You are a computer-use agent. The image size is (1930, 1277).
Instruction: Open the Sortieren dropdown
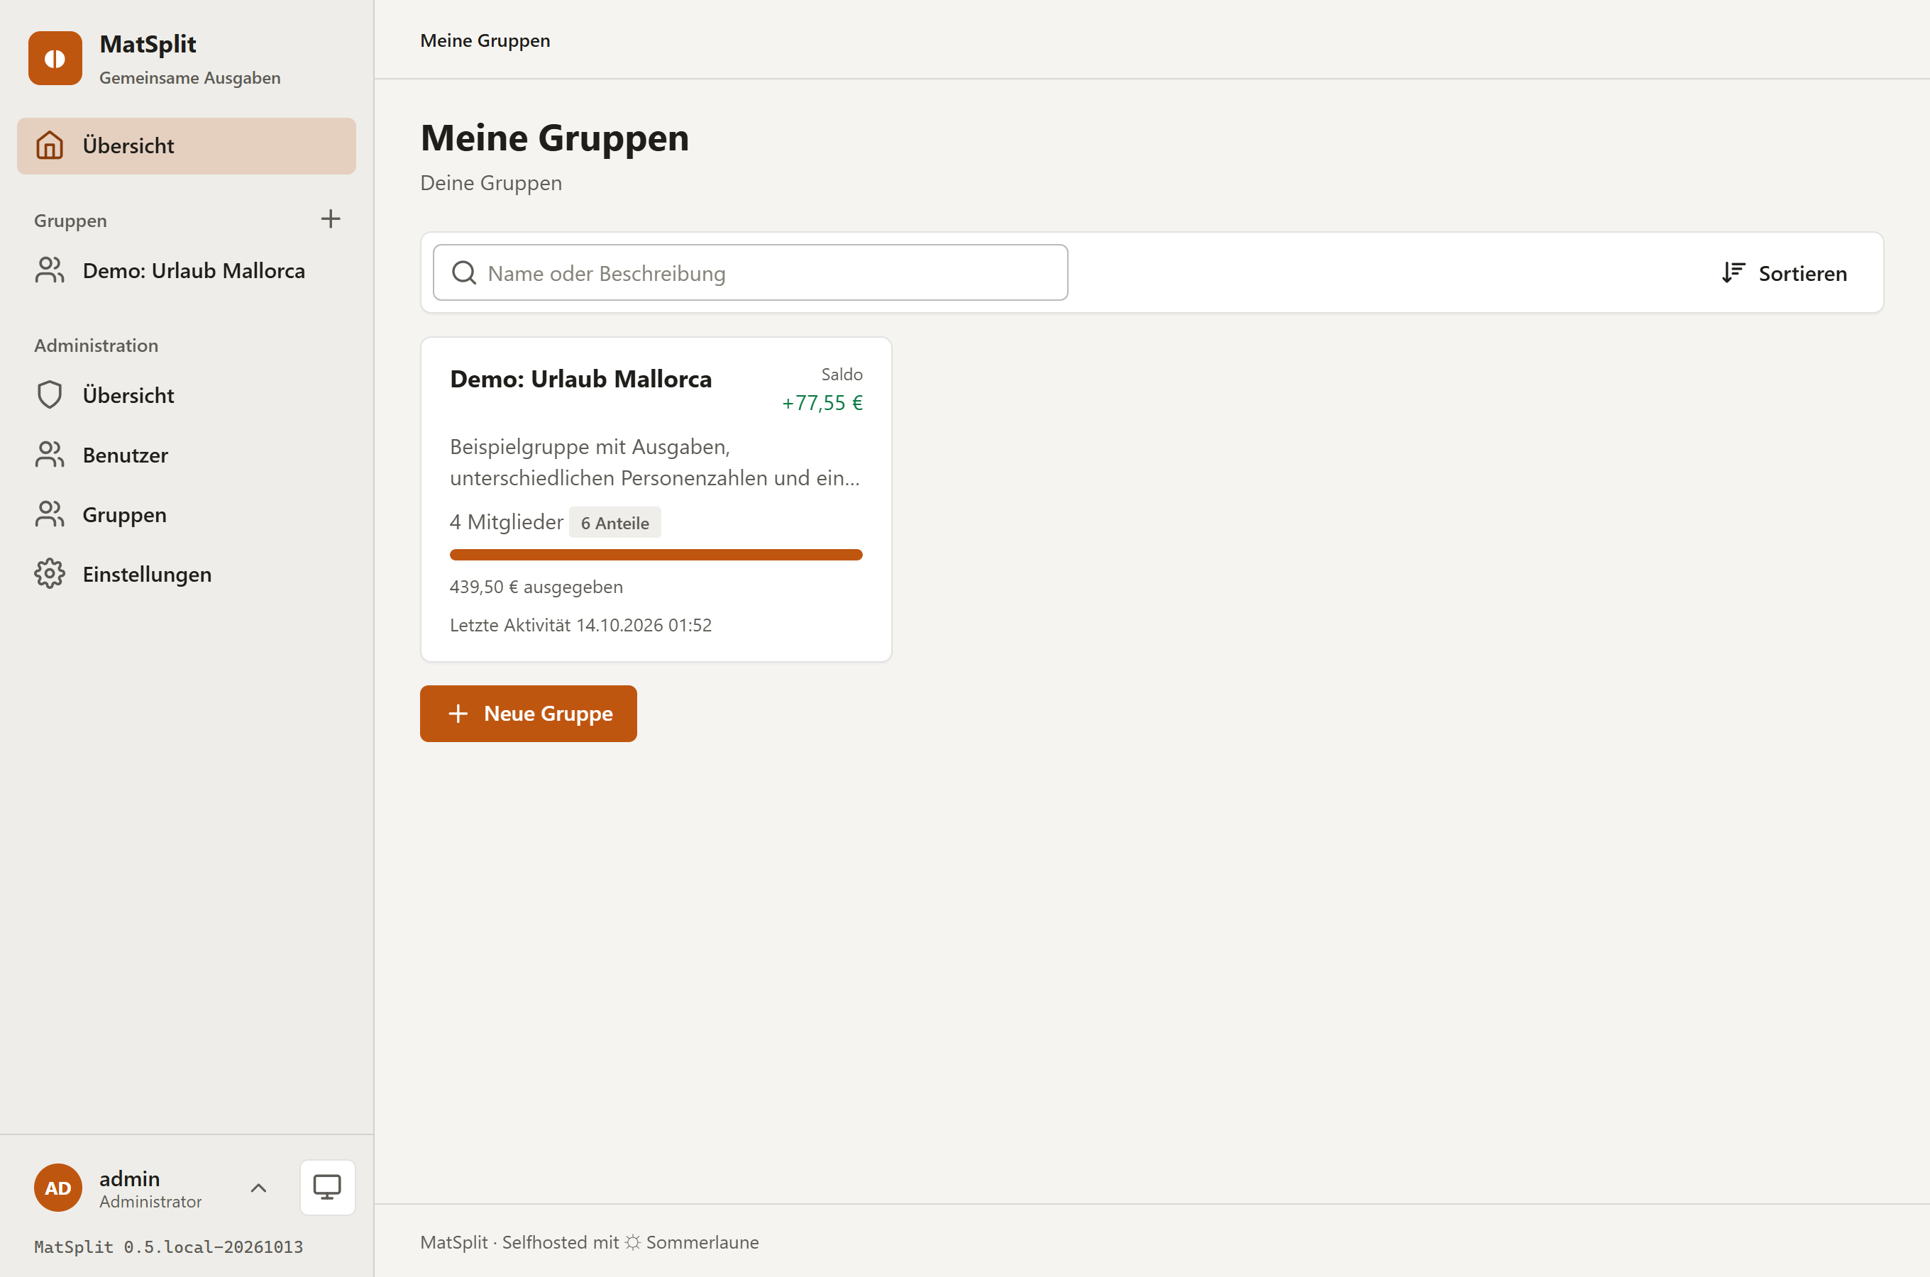pos(1785,273)
